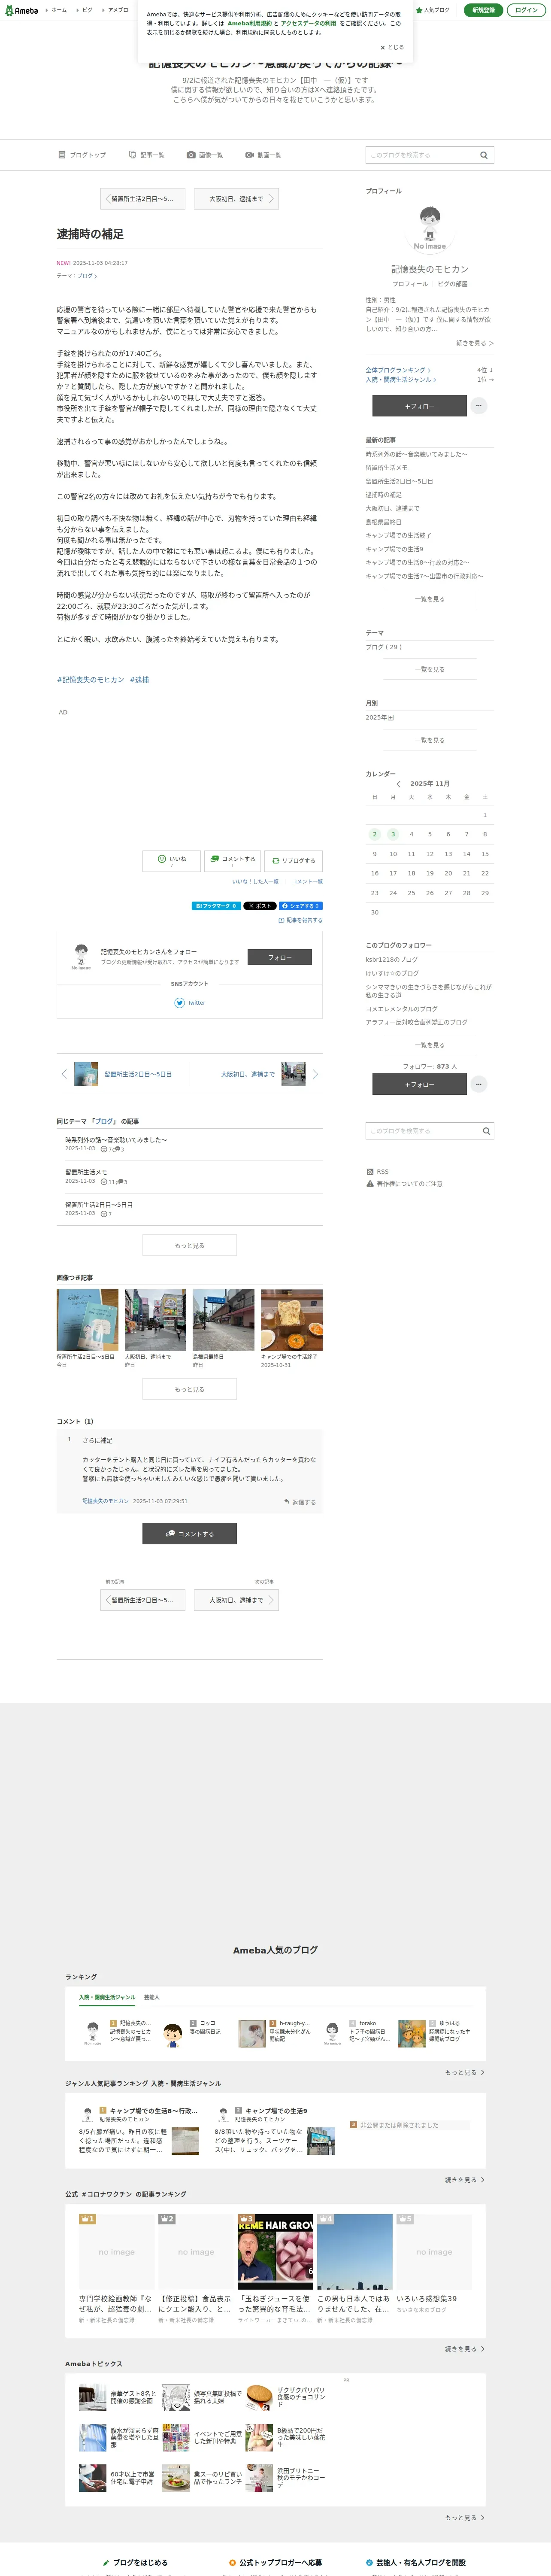Go to previous post 留置所生活2日目 at top

pyautogui.click(x=143, y=199)
